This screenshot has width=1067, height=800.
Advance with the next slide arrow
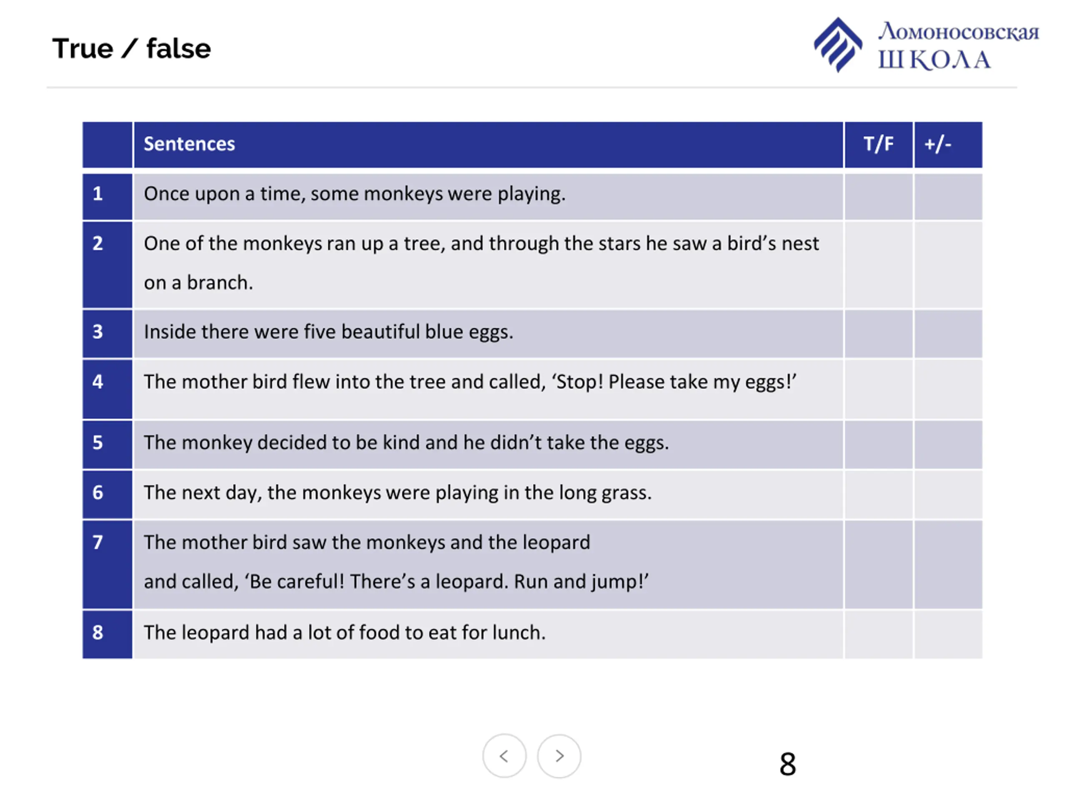[x=559, y=756]
